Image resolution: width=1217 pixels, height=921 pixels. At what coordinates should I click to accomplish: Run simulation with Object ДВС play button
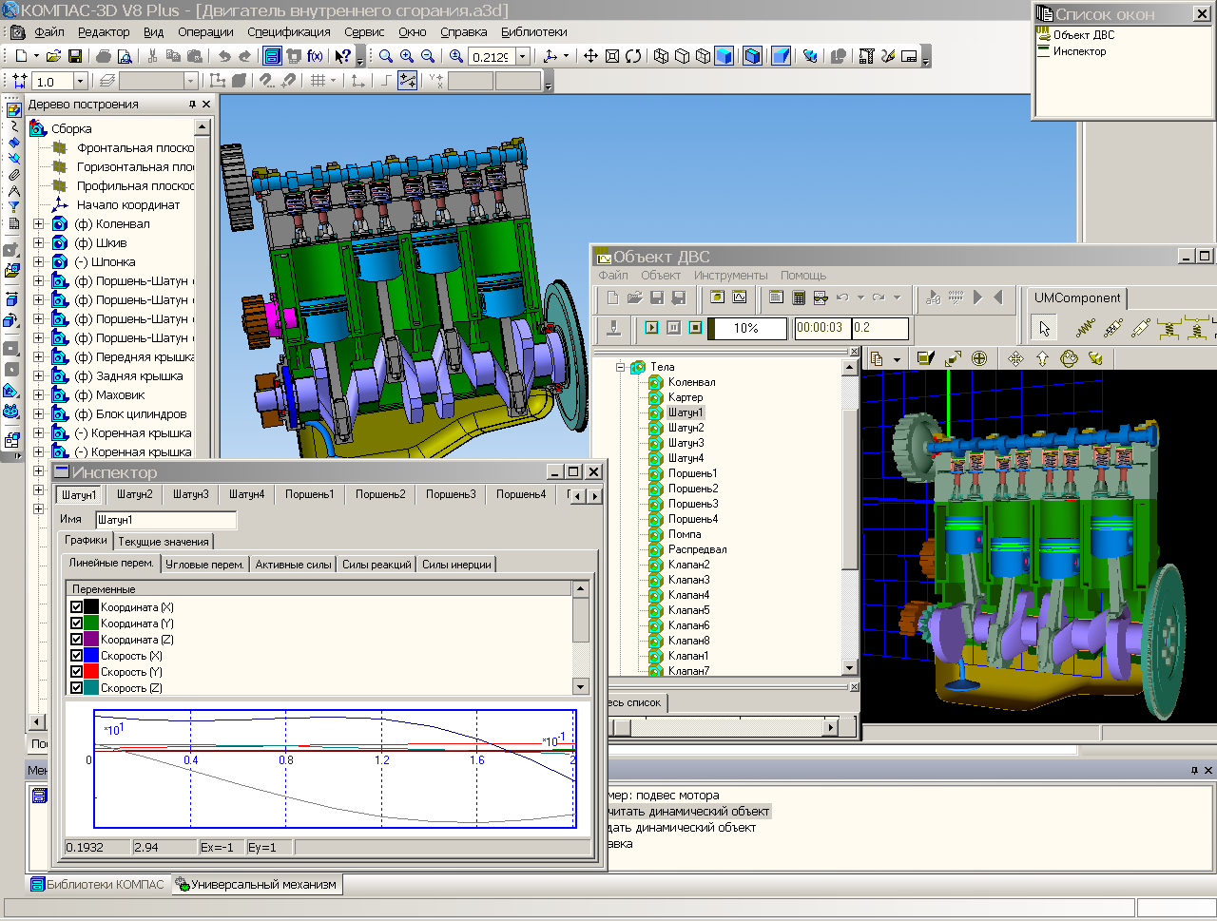[651, 327]
